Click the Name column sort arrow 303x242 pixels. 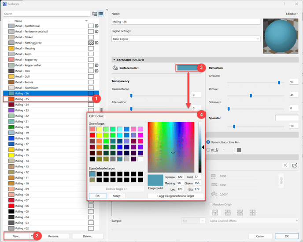(86, 21)
